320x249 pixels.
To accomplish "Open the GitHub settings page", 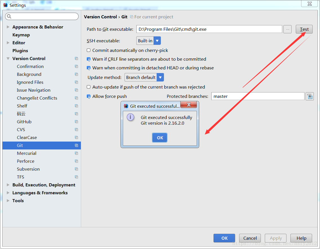I will click(x=24, y=122).
